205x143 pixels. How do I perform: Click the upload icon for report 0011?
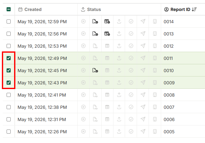point(119,58)
